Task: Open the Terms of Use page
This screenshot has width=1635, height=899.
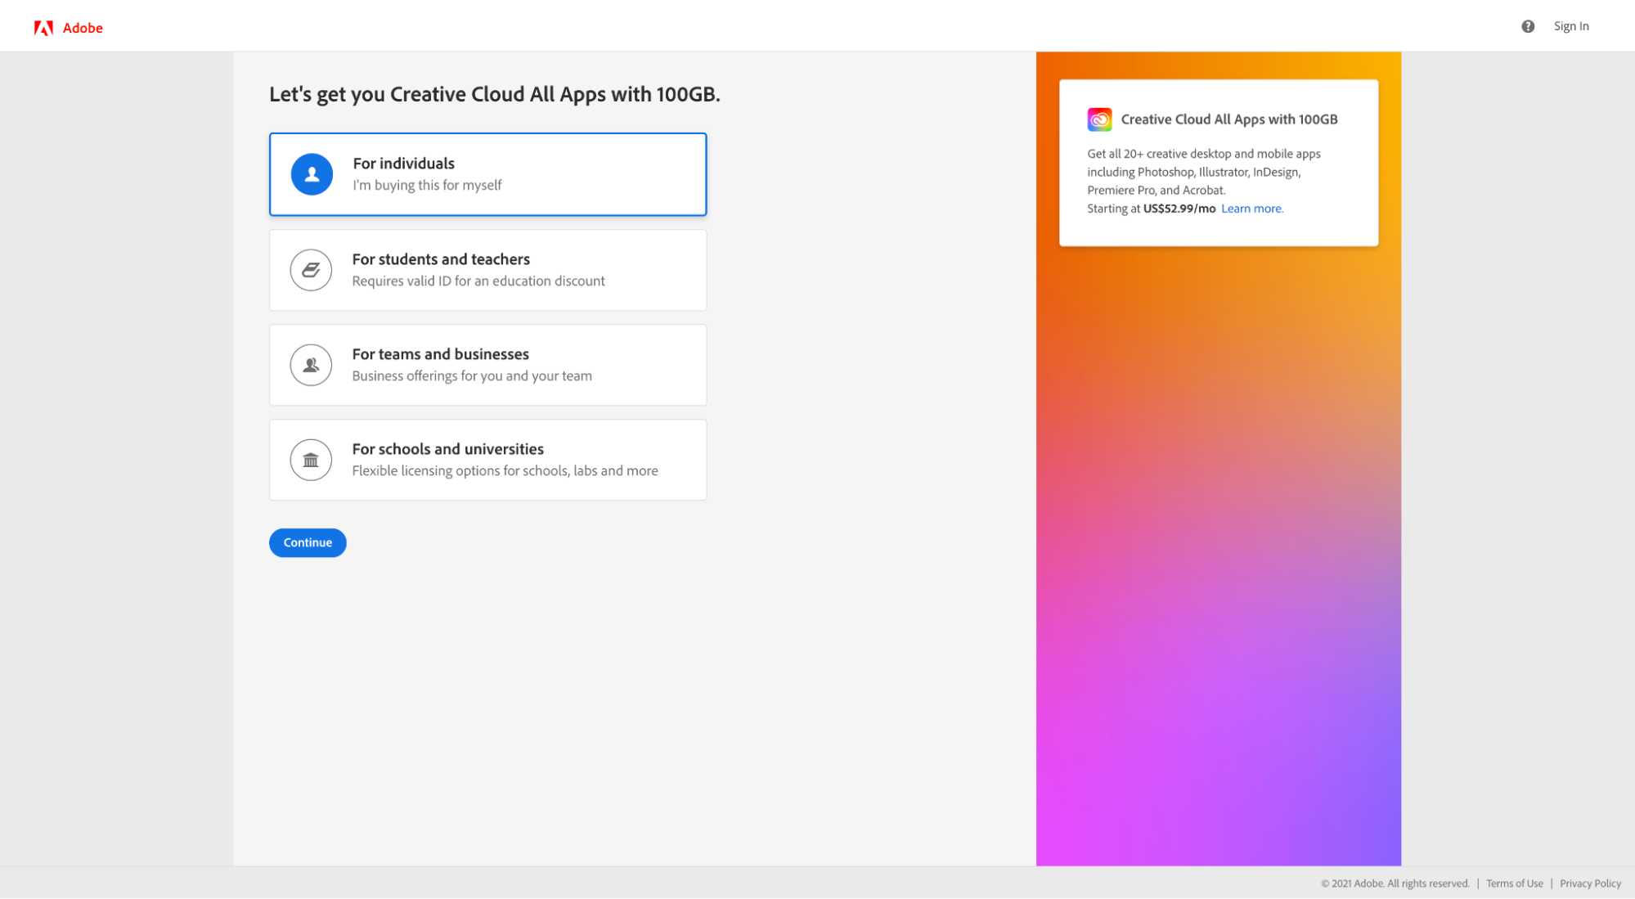Action: click(x=1514, y=883)
